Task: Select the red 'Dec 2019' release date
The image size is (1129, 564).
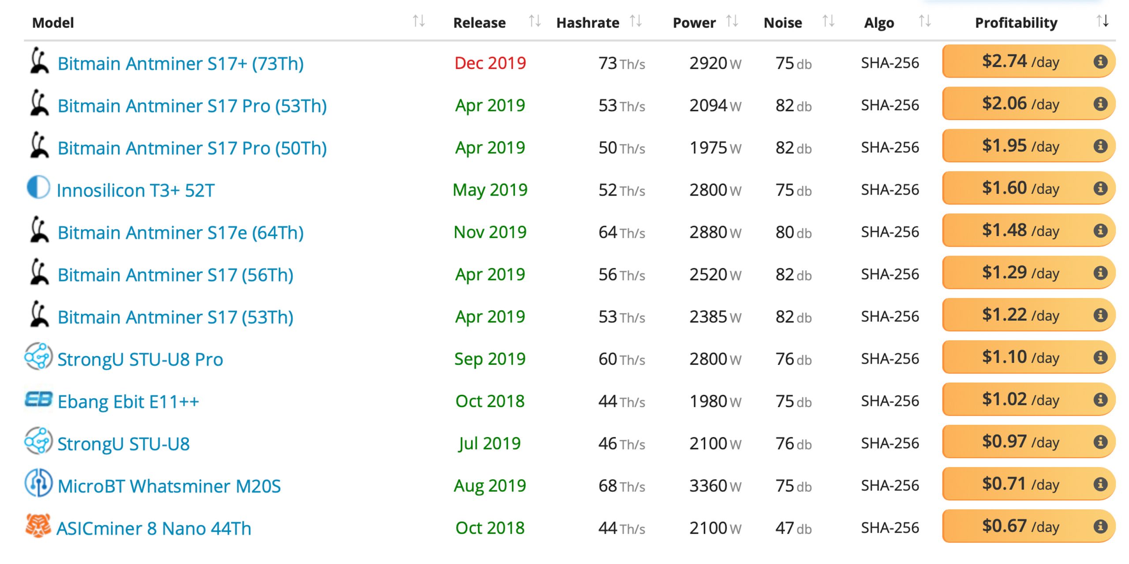Action: pos(490,63)
